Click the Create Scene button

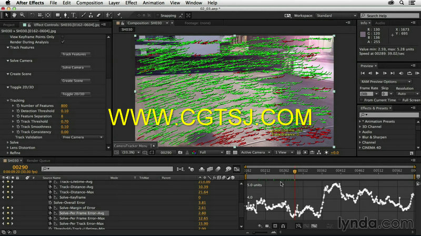pyautogui.click(x=75, y=81)
